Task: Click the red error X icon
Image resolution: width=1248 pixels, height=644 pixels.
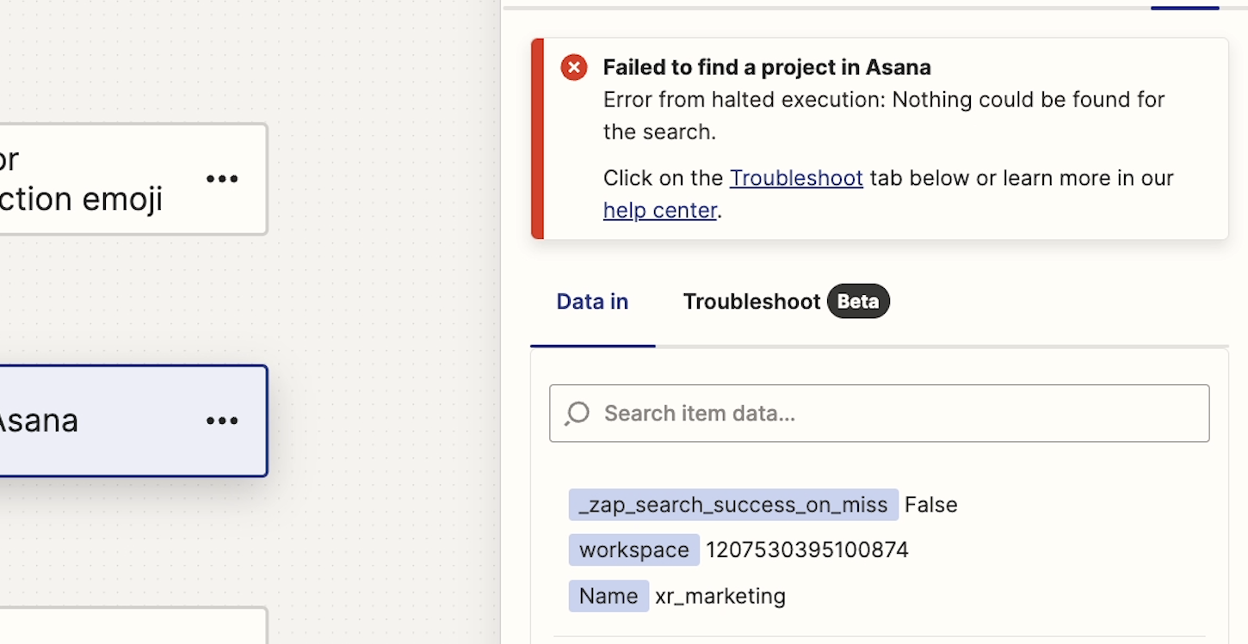Action: coord(574,67)
